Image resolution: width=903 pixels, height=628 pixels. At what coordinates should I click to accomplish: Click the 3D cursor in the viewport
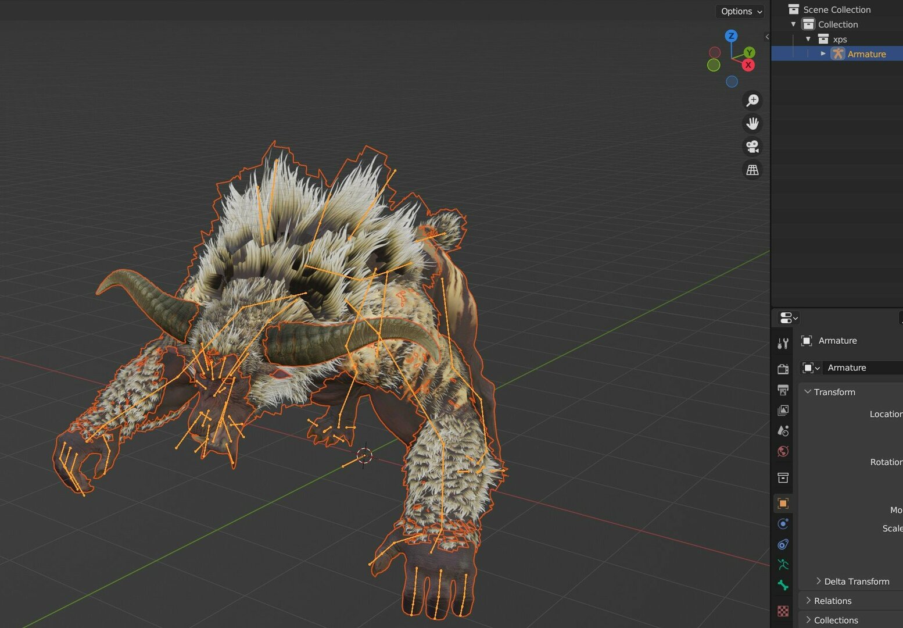coord(364,455)
